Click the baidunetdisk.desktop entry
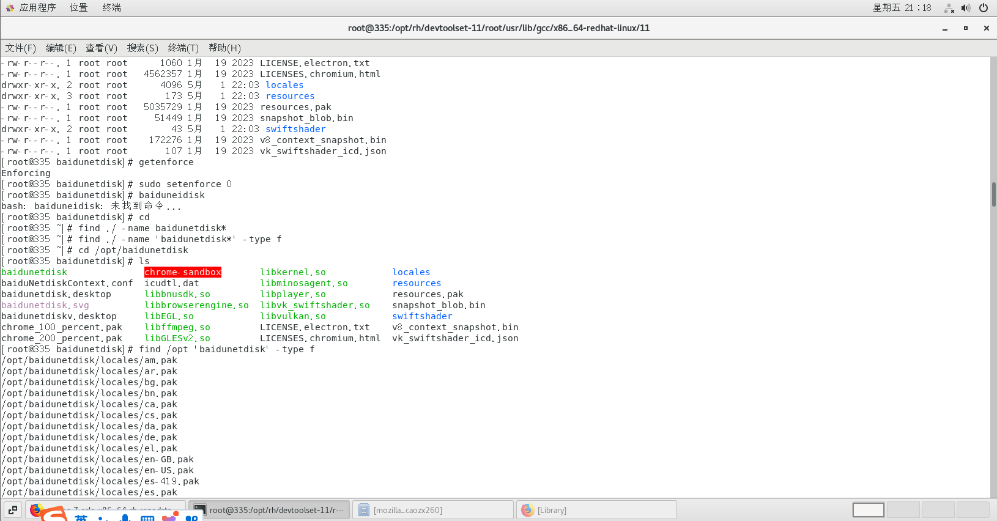 tap(56, 294)
